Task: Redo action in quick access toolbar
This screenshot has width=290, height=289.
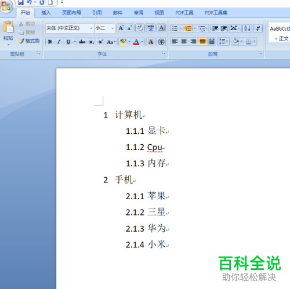Action: pos(42,2)
